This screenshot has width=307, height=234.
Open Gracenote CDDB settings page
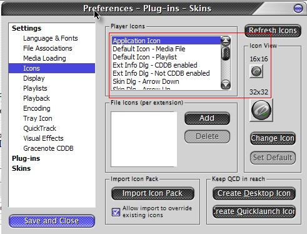coord(48,148)
